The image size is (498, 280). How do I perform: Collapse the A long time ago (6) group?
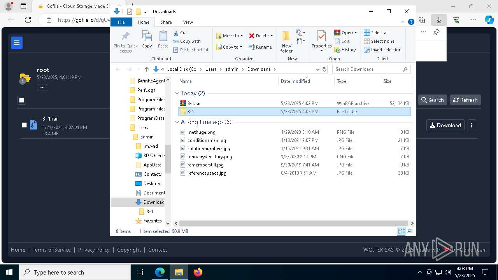(177, 122)
